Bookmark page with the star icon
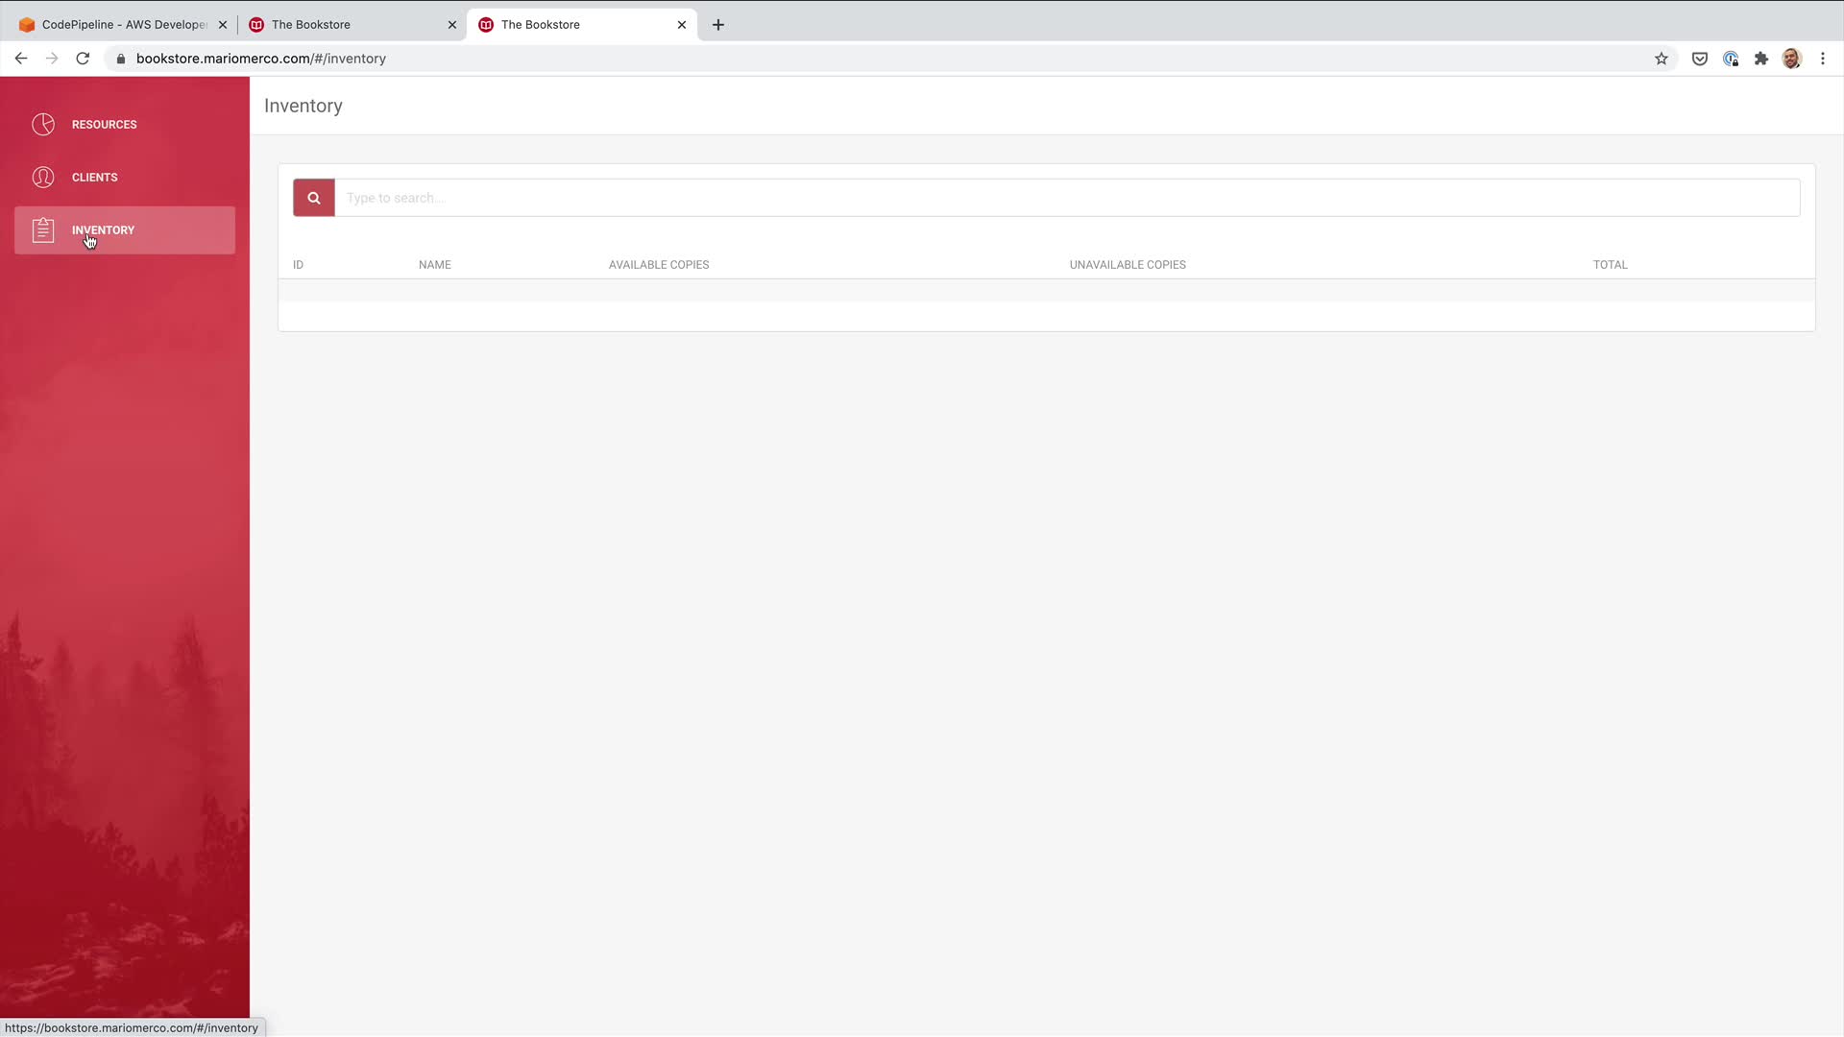1844x1037 pixels. [x=1662, y=59]
